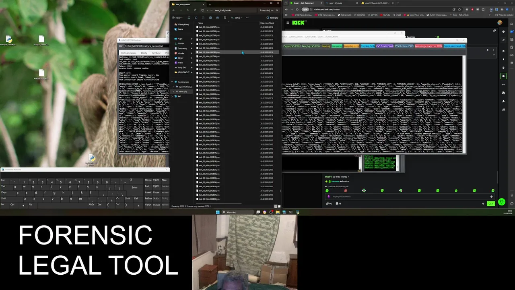Open the Szczegóły view menu in Explorer
This screenshot has height=290, width=515.
pyautogui.click(x=272, y=18)
